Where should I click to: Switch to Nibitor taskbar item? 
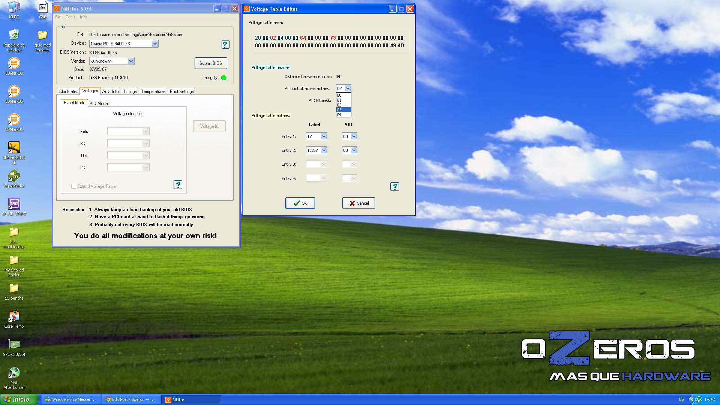point(191,399)
